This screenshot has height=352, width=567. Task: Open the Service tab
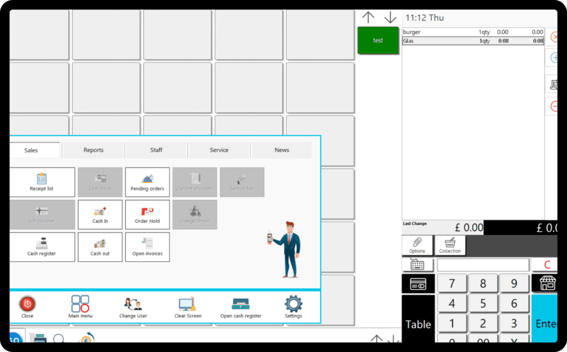(x=219, y=150)
